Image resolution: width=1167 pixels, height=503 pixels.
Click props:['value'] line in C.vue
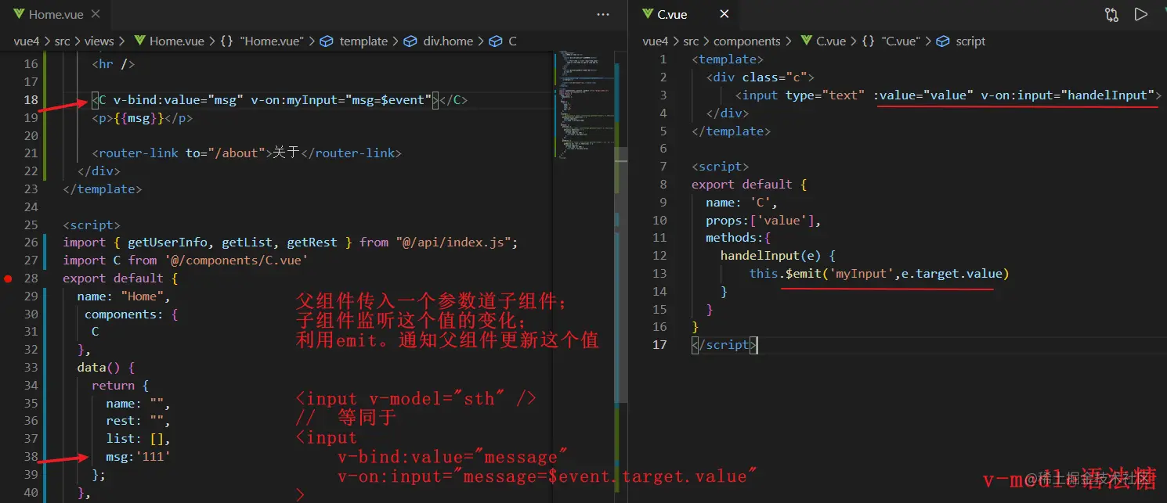pyautogui.click(x=763, y=221)
